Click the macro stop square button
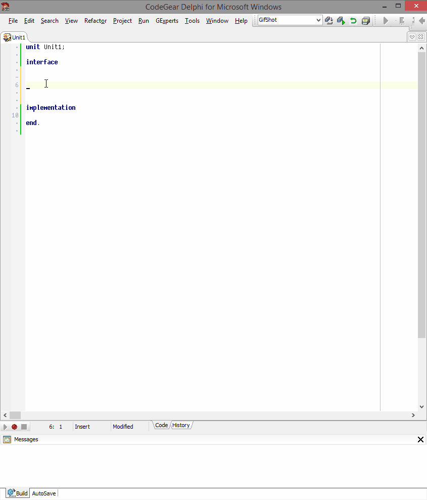 [24, 427]
